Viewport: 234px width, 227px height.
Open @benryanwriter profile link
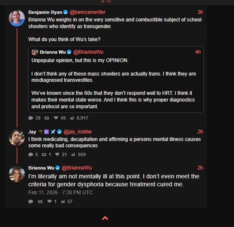point(88,12)
